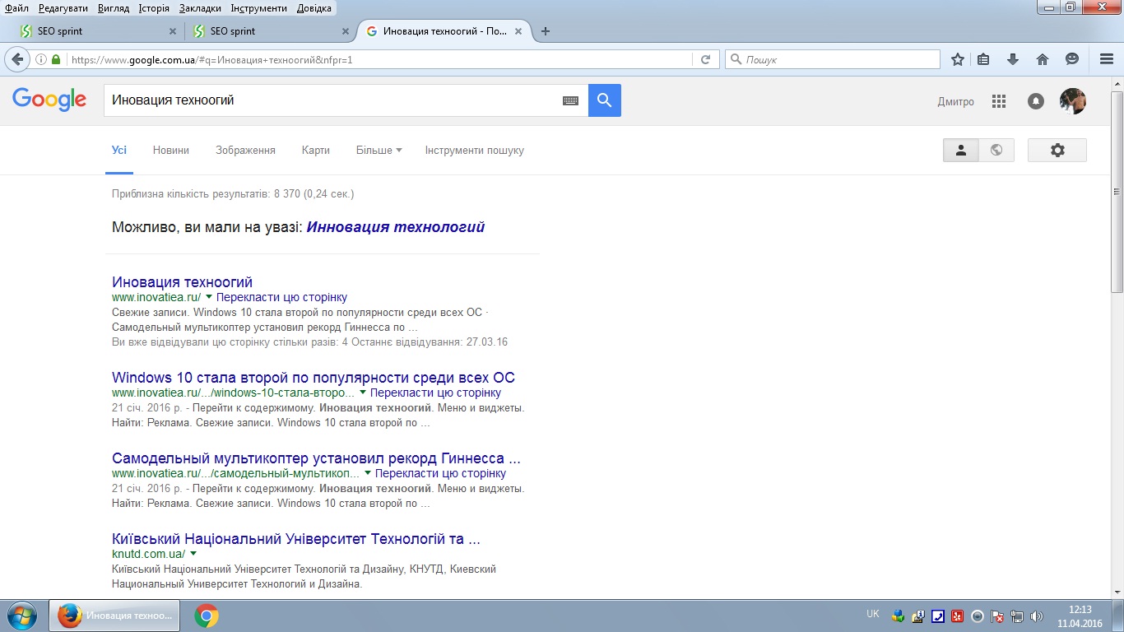The width and height of the screenshot is (1124, 632).
Task: Open the downloads arrow panel
Action: click(1013, 59)
